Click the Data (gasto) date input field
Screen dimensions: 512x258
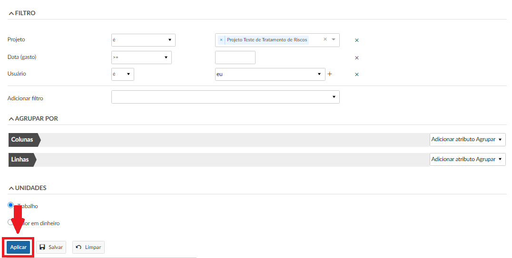(235, 57)
